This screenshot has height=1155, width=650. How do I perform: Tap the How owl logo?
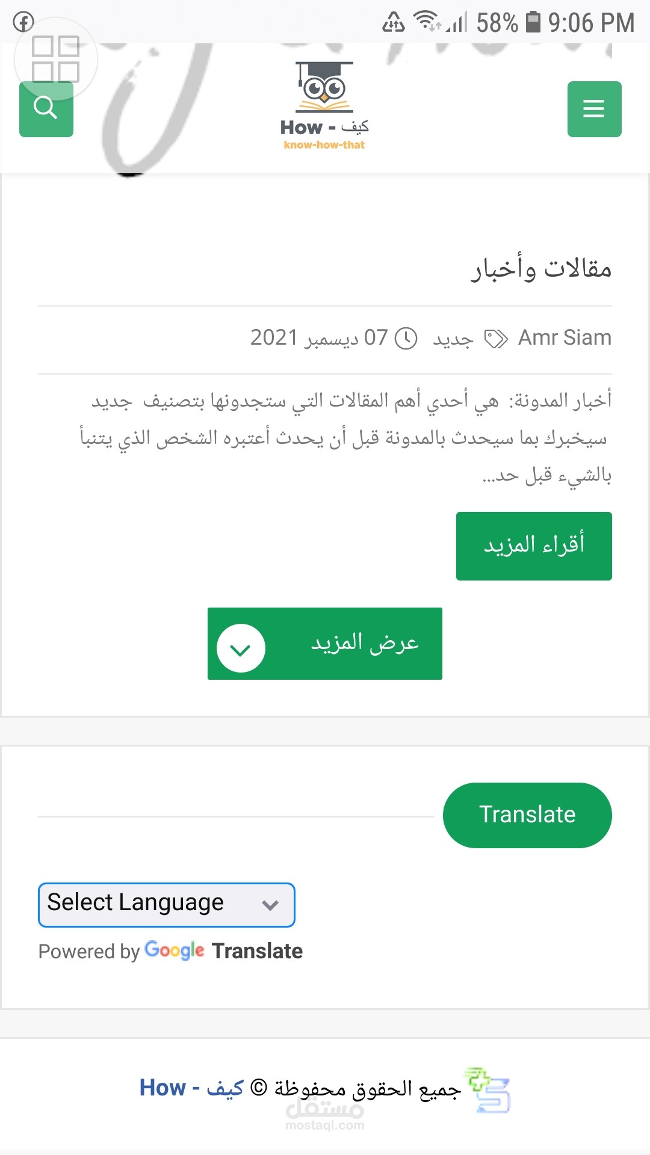(x=324, y=106)
